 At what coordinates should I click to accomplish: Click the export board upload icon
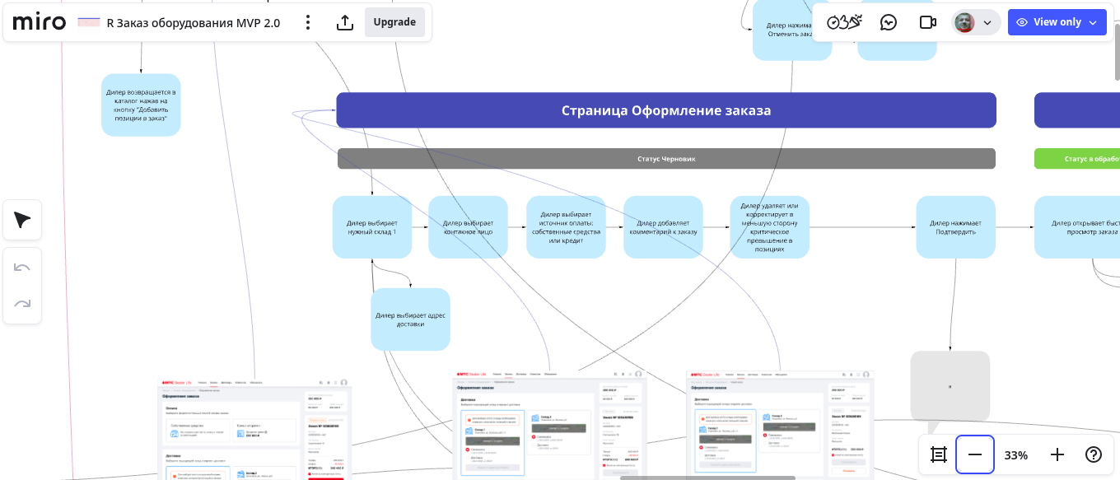[x=345, y=22]
